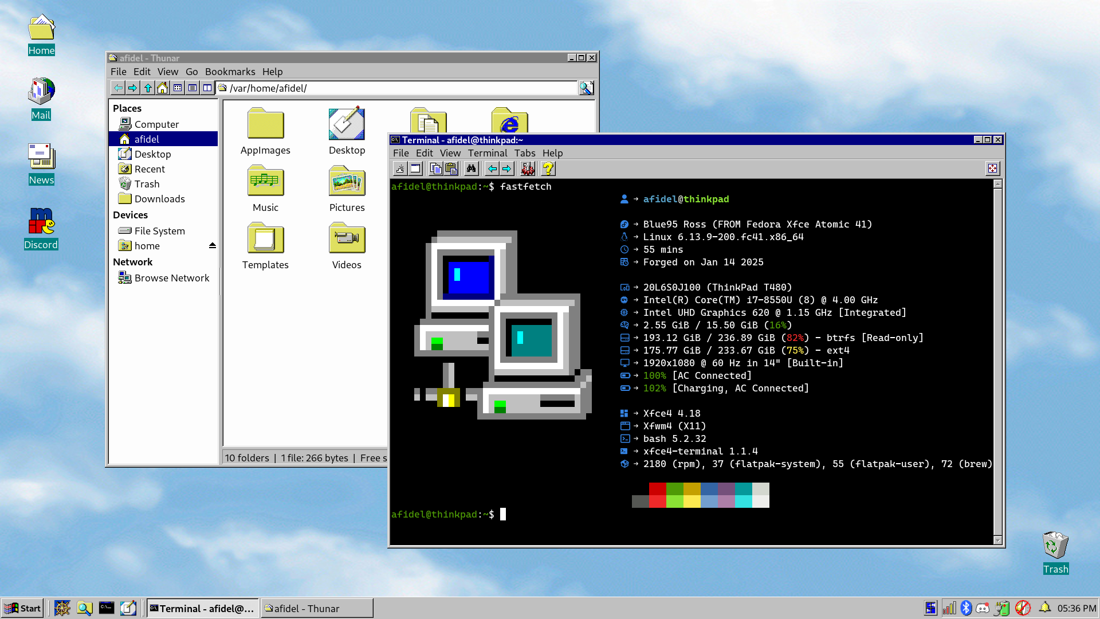Open the Trash desktop icon
1100x619 pixels.
tap(1055, 553)
